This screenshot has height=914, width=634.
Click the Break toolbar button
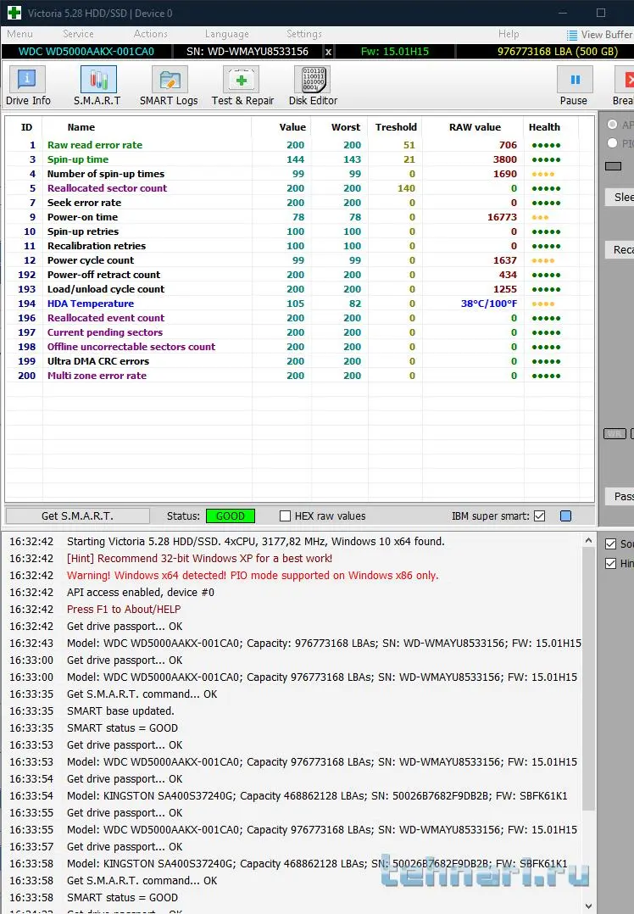click(x=624, y=86)
